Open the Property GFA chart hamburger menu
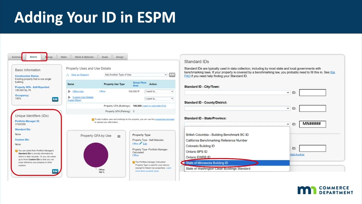 pyautogui.click(x=119, y=136)
